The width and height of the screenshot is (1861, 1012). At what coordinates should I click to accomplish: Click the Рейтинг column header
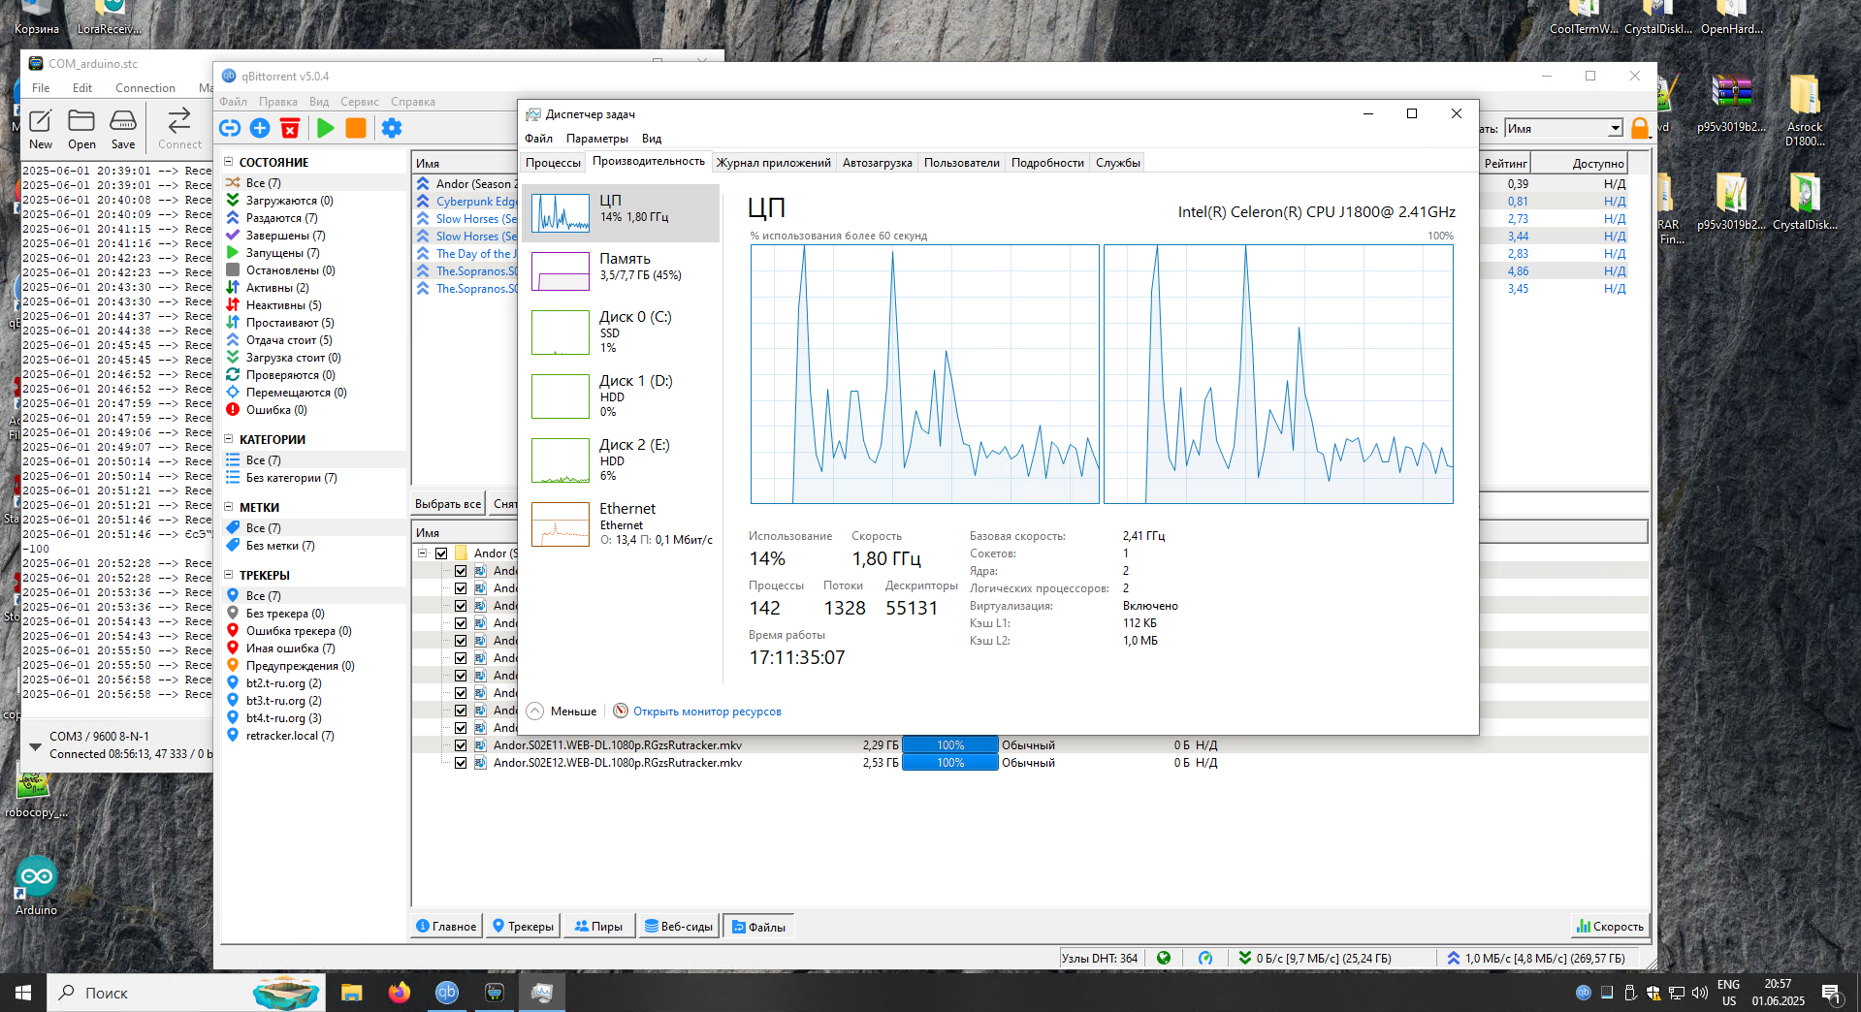[1505, 164]
